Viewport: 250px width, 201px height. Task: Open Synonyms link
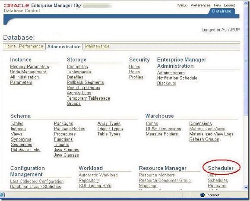tap(21, 139)
